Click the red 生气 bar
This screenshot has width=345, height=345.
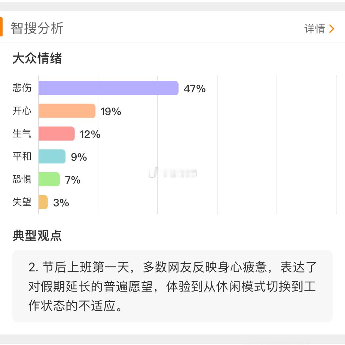pyautogui.click(x=57, y=134)
